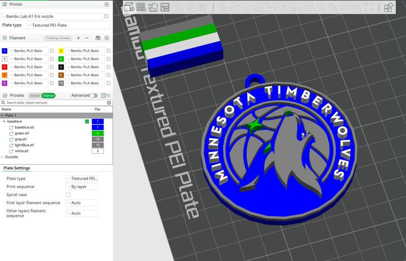Open Print sequence By layer dropdown

click(82, 187)
